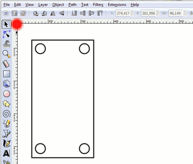Click the Y position field

[148, 13]
